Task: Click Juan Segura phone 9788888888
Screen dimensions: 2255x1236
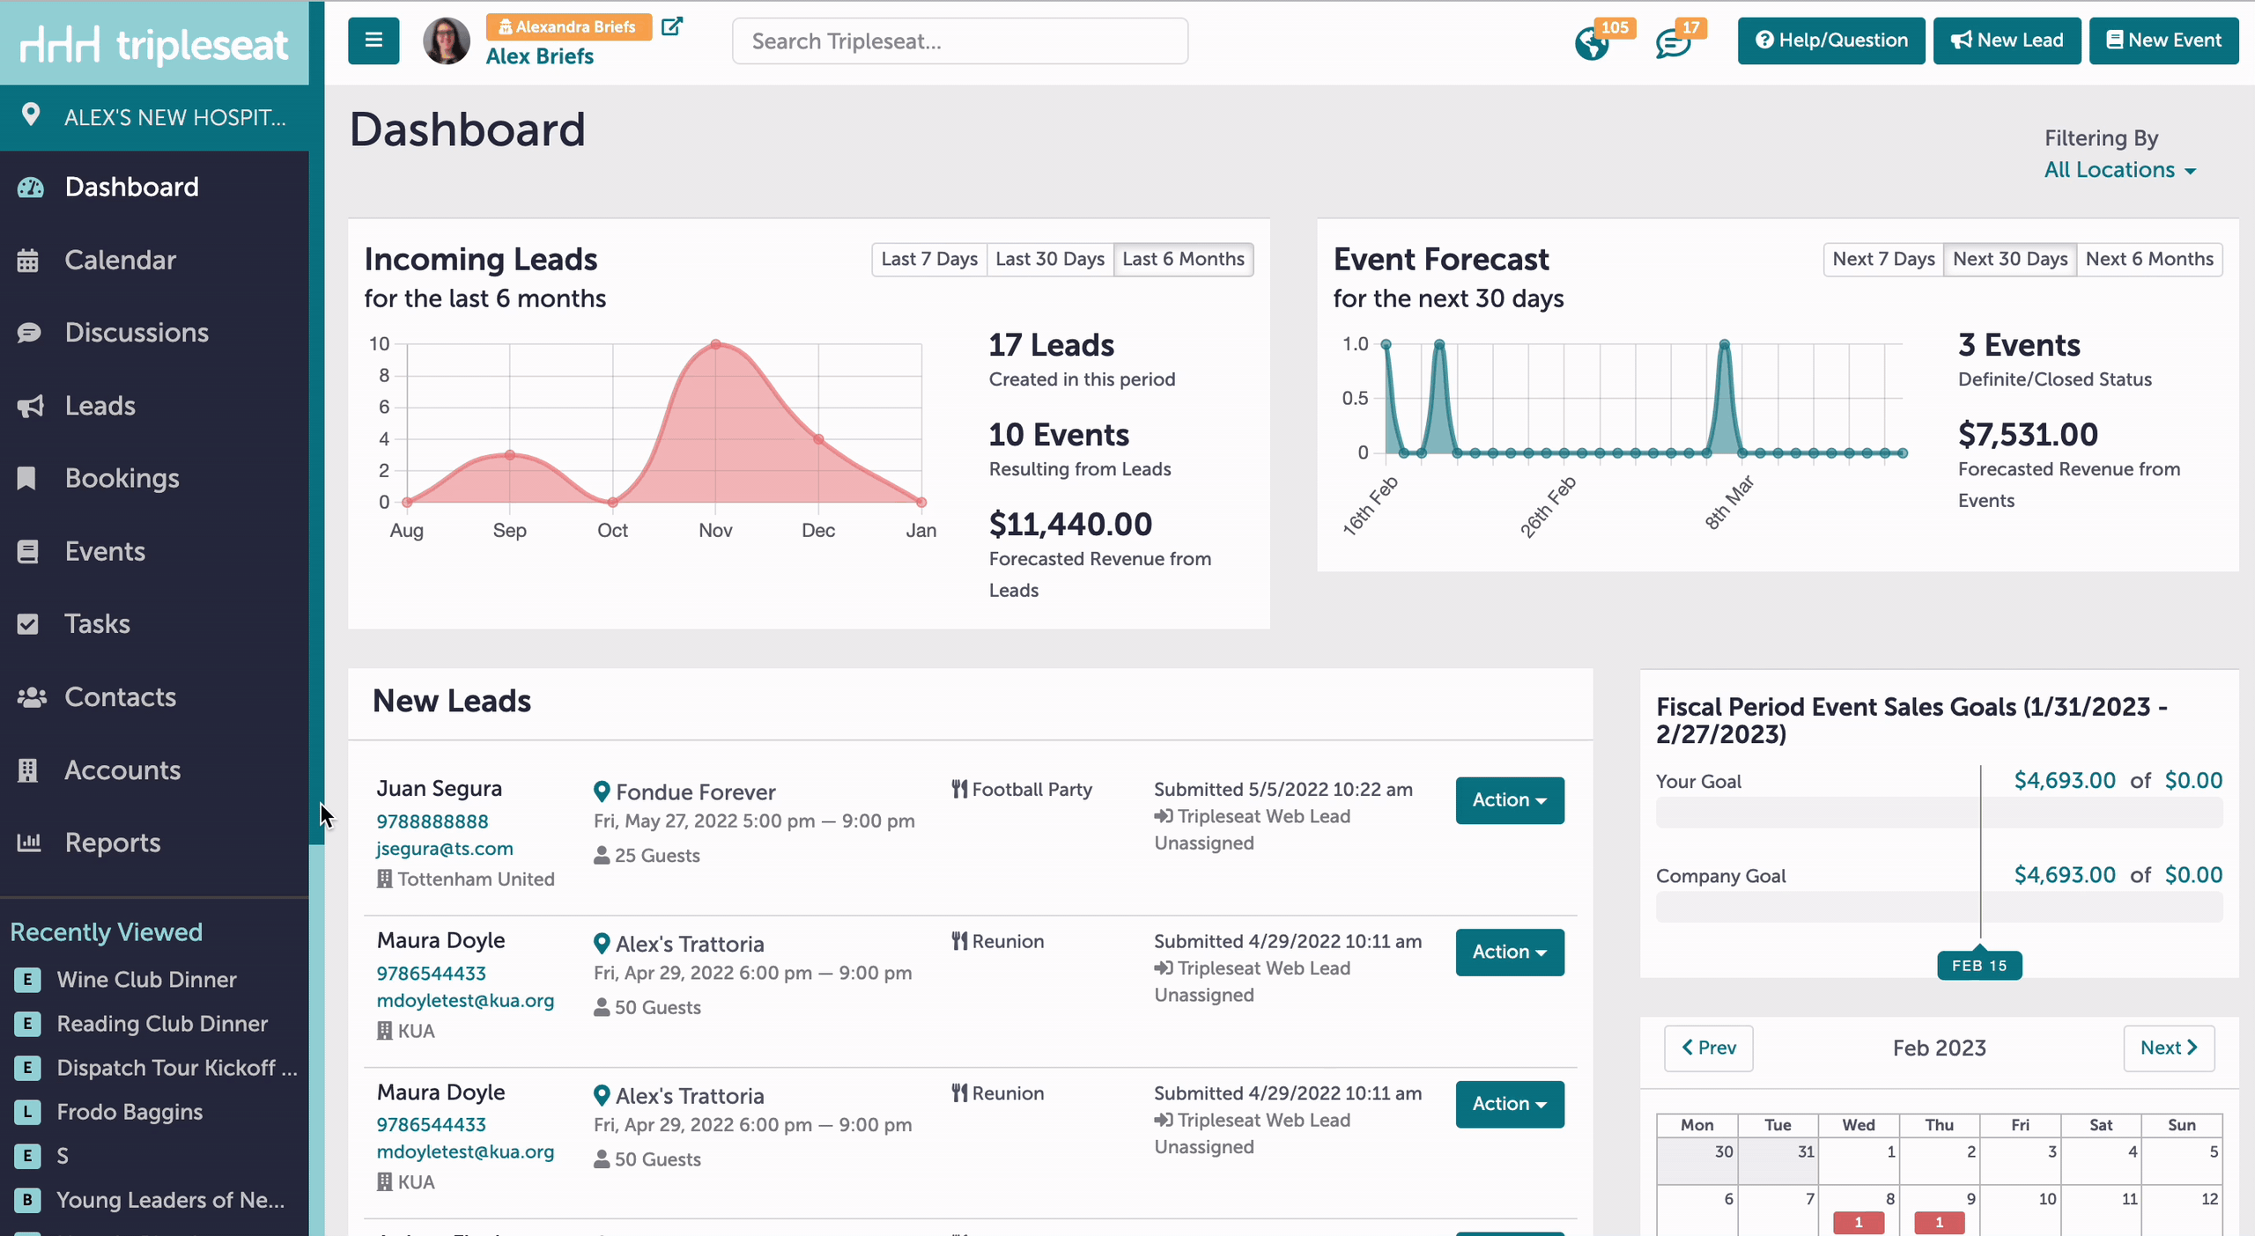Action: click(433, 821)
